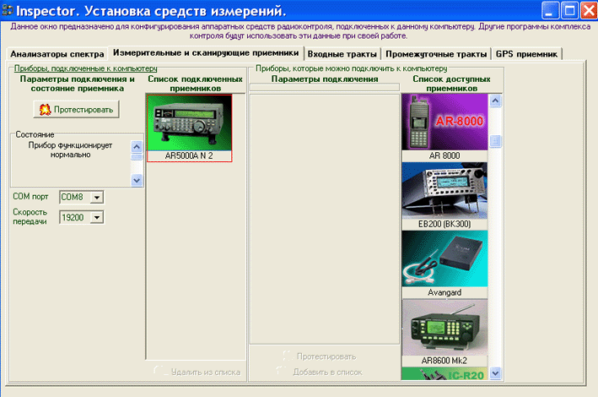Click the 'AR8600 Mk2' caption text

pos(444,361)
